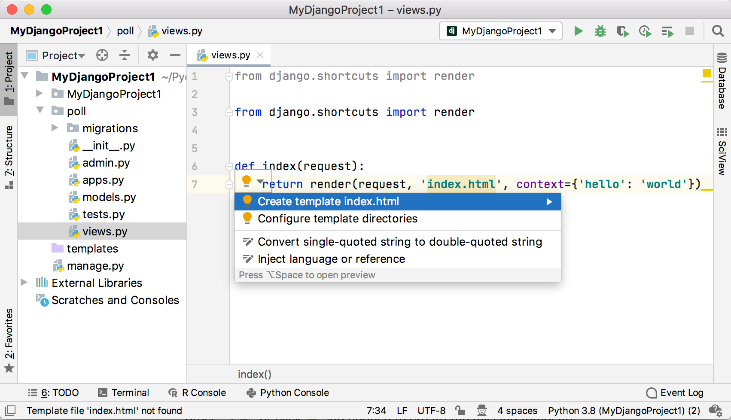Choose Configure template directories
The width and height of the screenshot is (731, 420).
pos(338,219)
